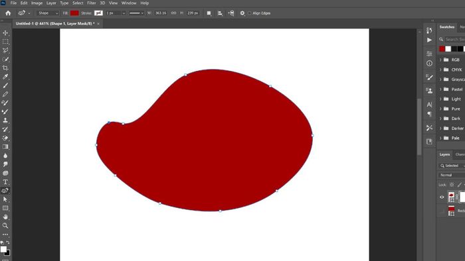Viewport: 465px width, 261px height.
Task: Select the Blur tool
Action: pos(5,156)
